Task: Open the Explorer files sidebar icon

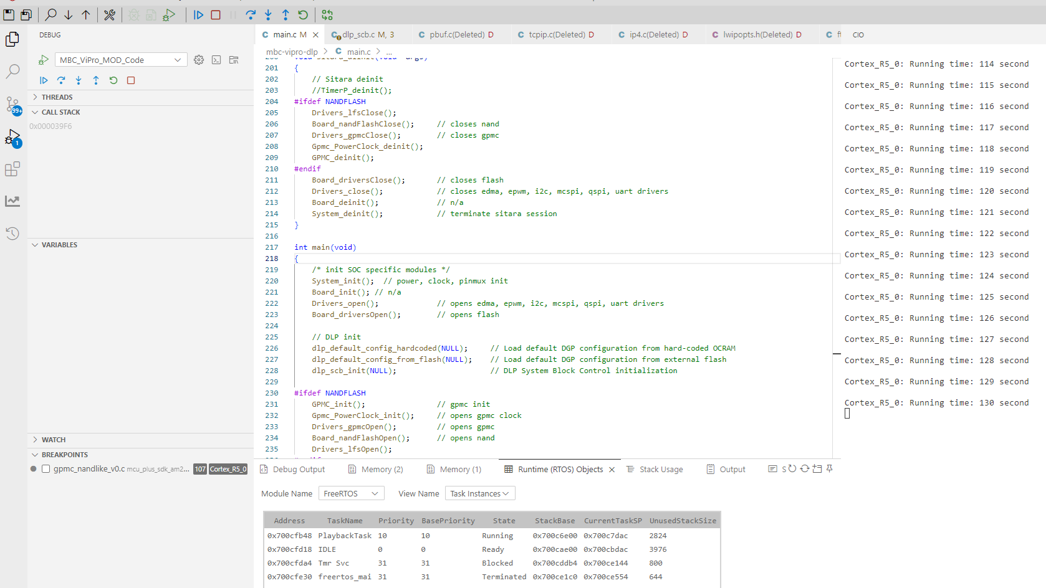Action: pyautogui.click(x=12, y=39)
